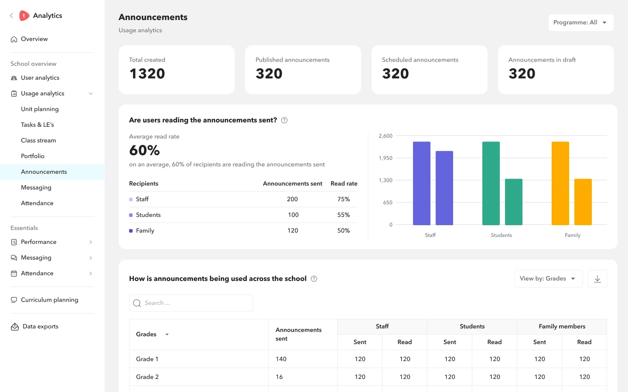This screenshot has height=392, width=628.
Task: Click the Essentials Messaging chat icon
Action: click(14, 258)
